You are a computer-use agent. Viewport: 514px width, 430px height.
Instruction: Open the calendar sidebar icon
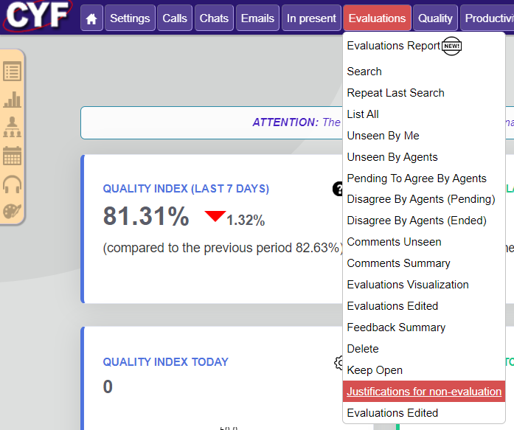[x=13, y=155]
